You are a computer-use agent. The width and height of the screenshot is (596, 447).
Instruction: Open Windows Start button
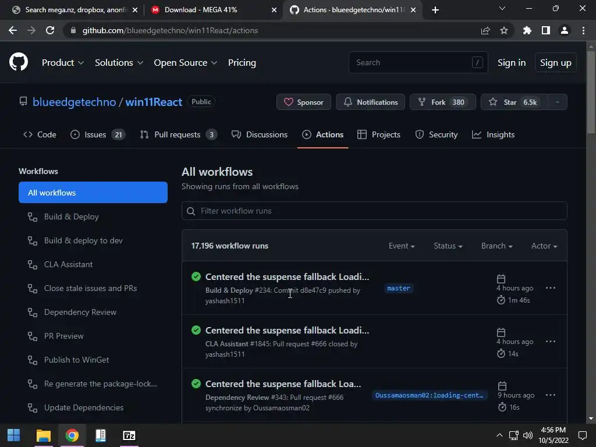coord(14,435)
